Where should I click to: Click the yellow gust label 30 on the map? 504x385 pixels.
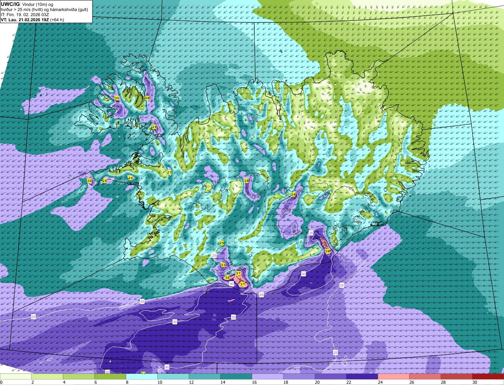117,98
